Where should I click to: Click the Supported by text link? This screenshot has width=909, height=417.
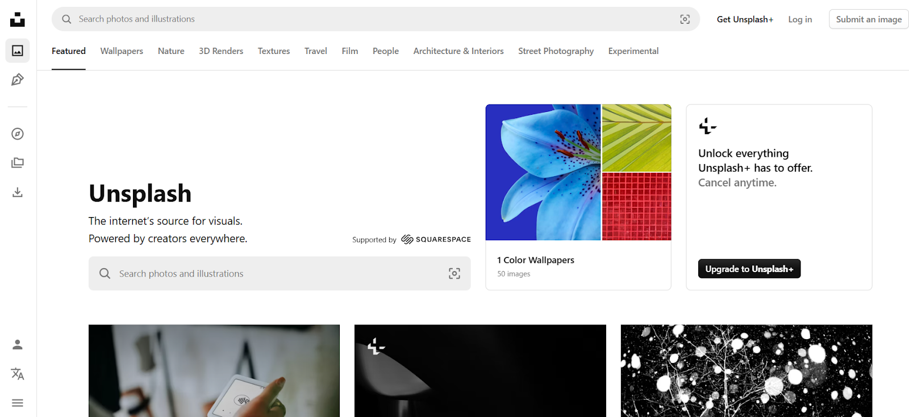click(374, 240)
